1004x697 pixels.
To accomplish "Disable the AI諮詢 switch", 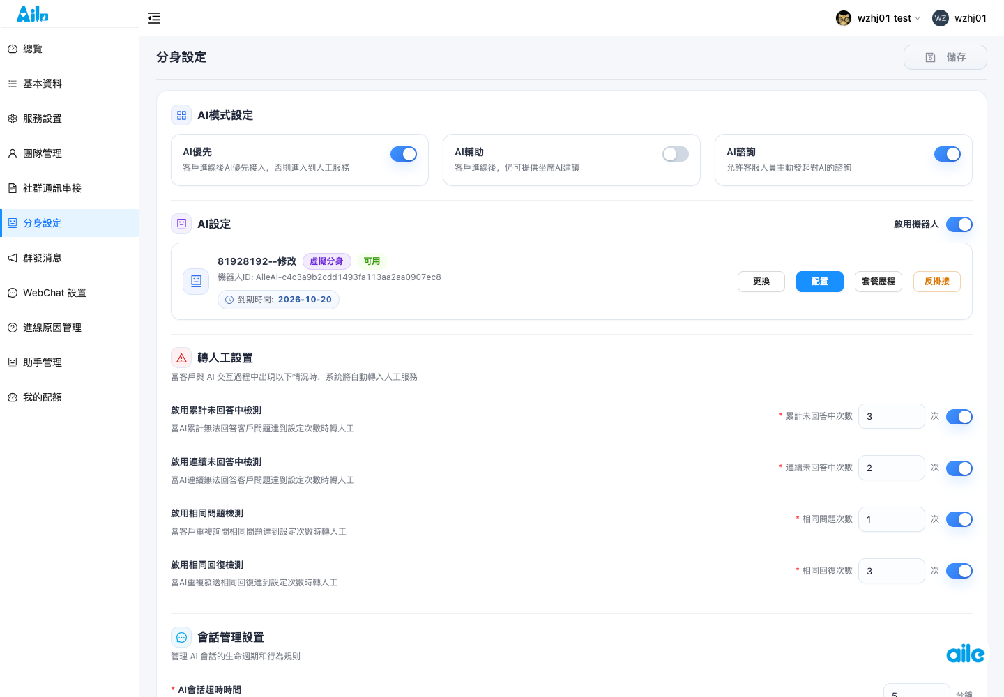I will 948,154.
